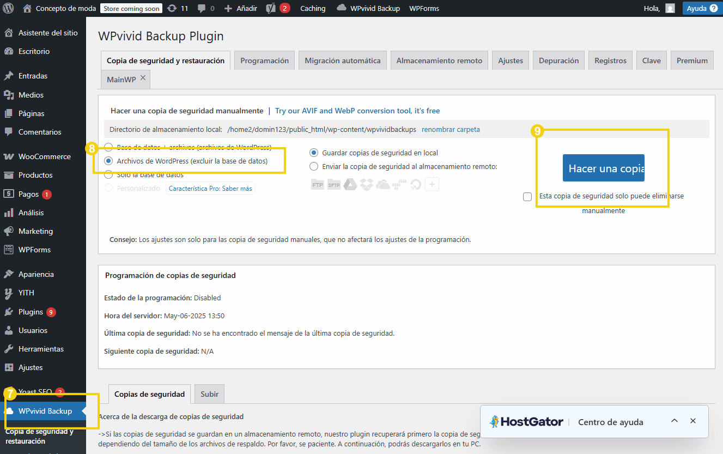
Task: Open the AVIF and WebP conversion tool link
Action: point(357,111)
